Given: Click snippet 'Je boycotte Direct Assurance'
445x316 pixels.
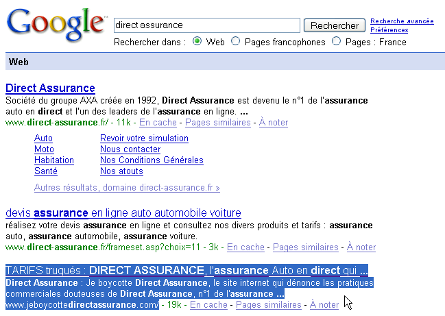Looking at the screenshot, I should [147, 283].
